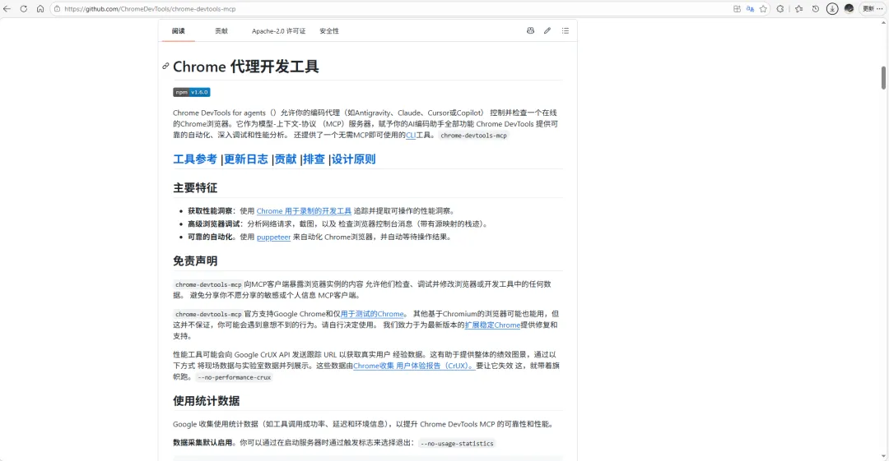889x461 pixels.
Task: Switch to the 贡献 tab
Action: (x=221, y=31)
